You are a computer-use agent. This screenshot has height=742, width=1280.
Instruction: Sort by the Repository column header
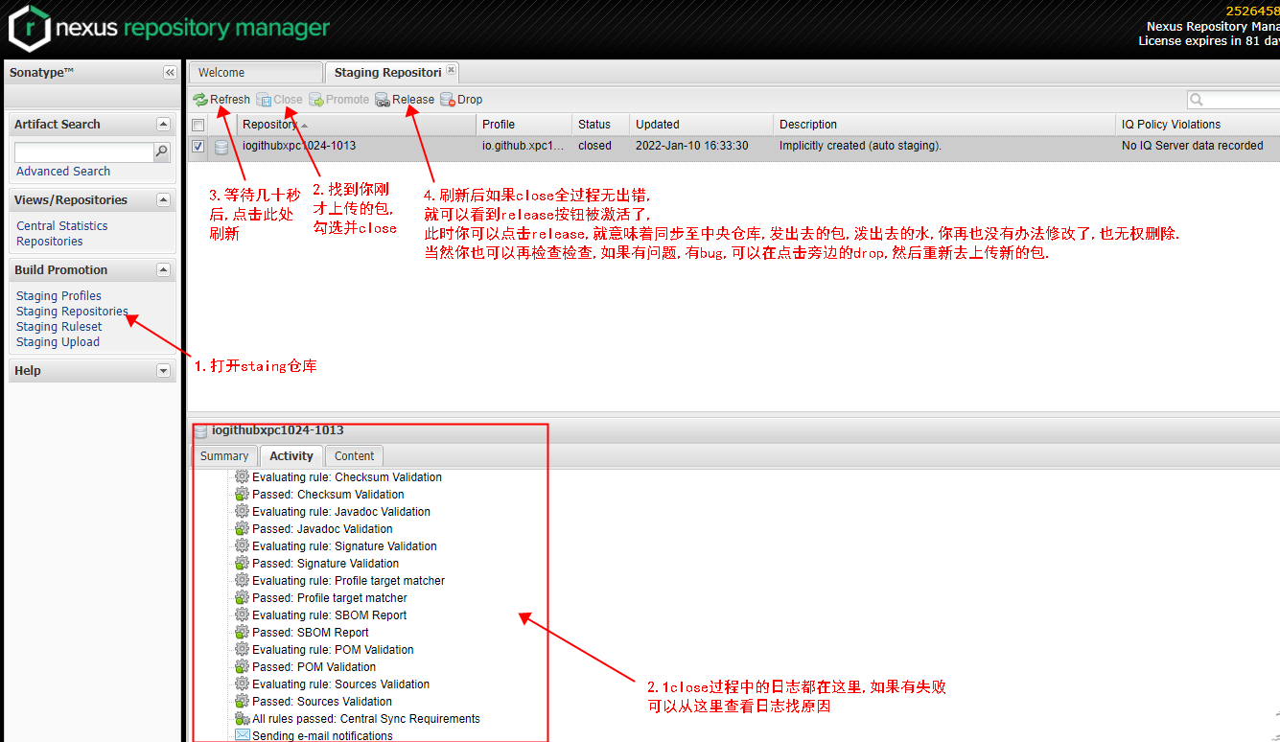coord(357,125)
